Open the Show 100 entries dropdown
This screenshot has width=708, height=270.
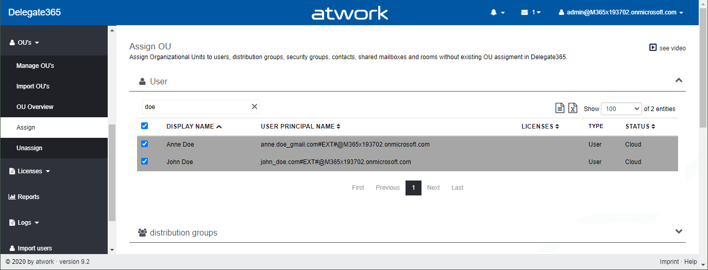pyautogui.click(x=621, y=109)
